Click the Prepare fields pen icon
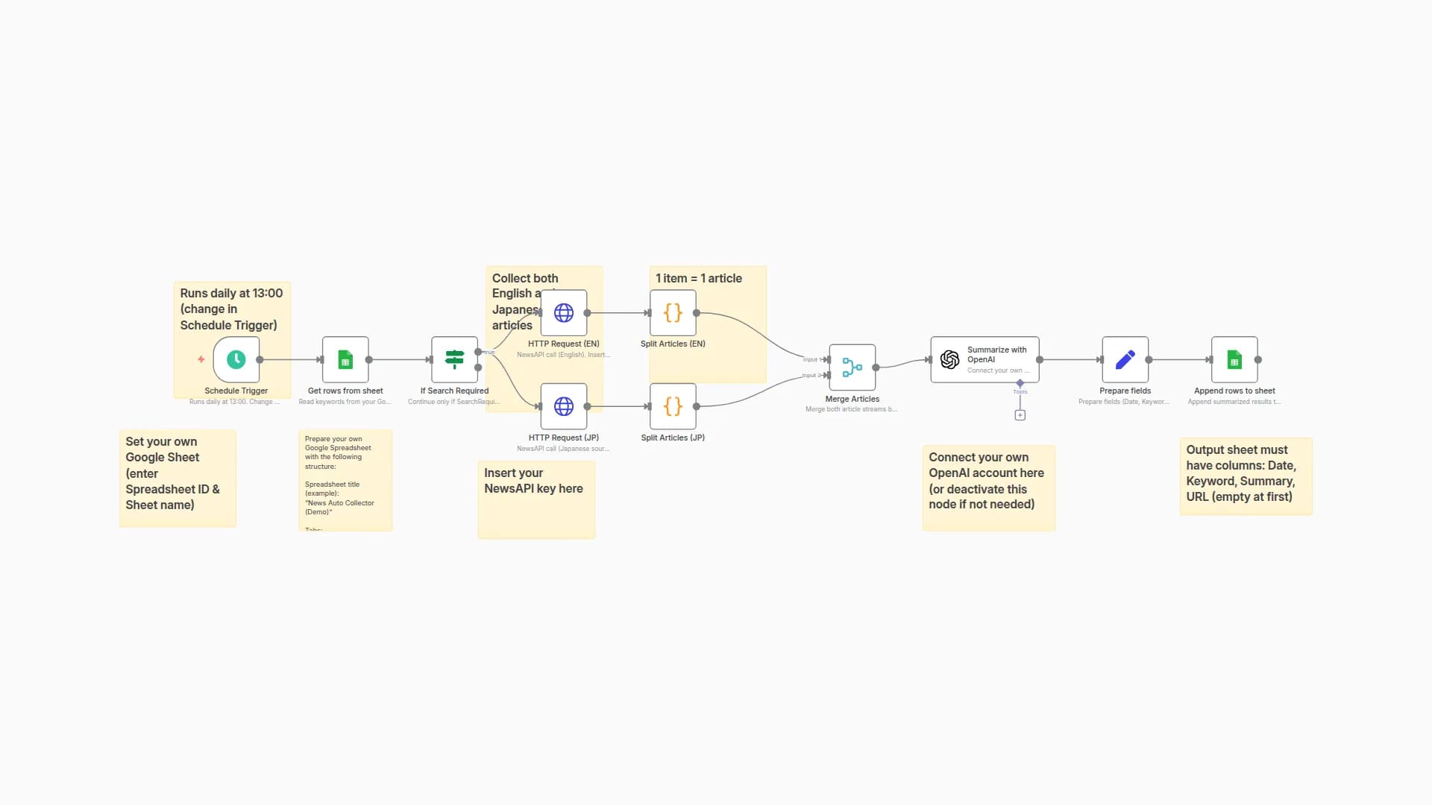This screenshot has width=1432, height=805. [1125, 359]
